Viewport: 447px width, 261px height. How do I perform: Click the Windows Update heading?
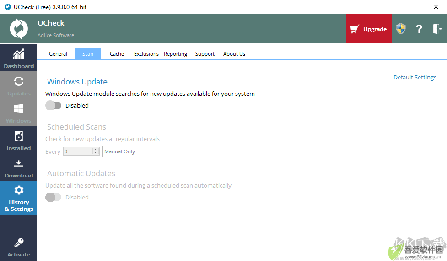pos(77,82)
